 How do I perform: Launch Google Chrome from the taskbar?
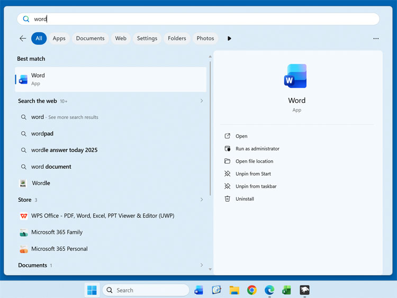(x=251, y=290)
